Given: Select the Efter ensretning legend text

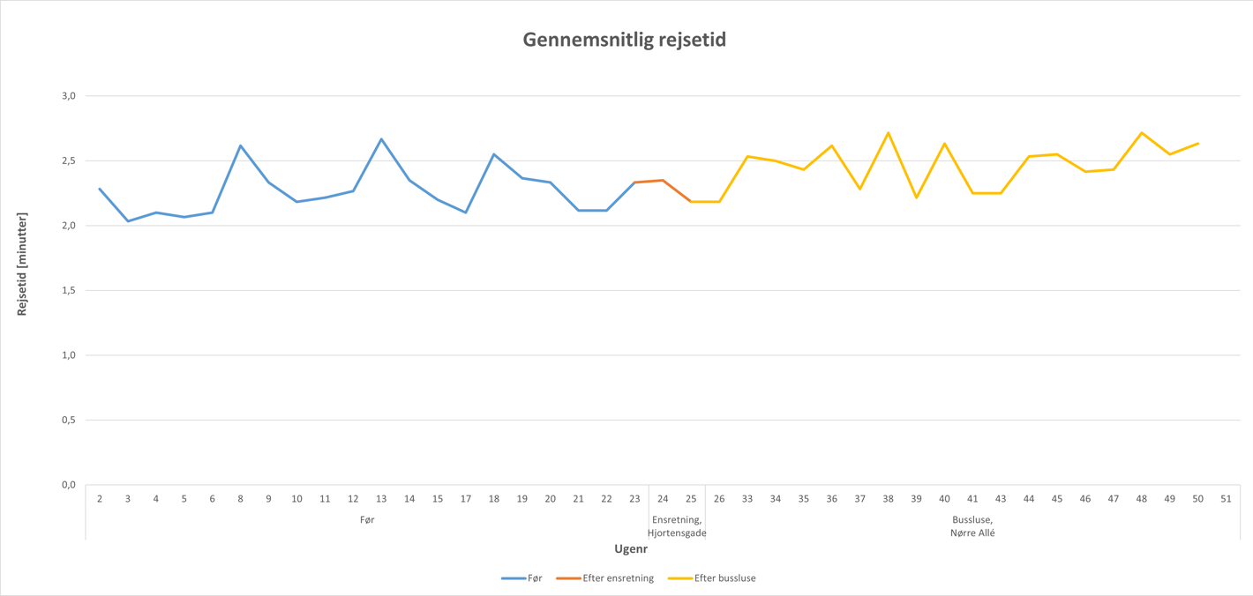Looking at the screenshot, I should coord(618,578).
